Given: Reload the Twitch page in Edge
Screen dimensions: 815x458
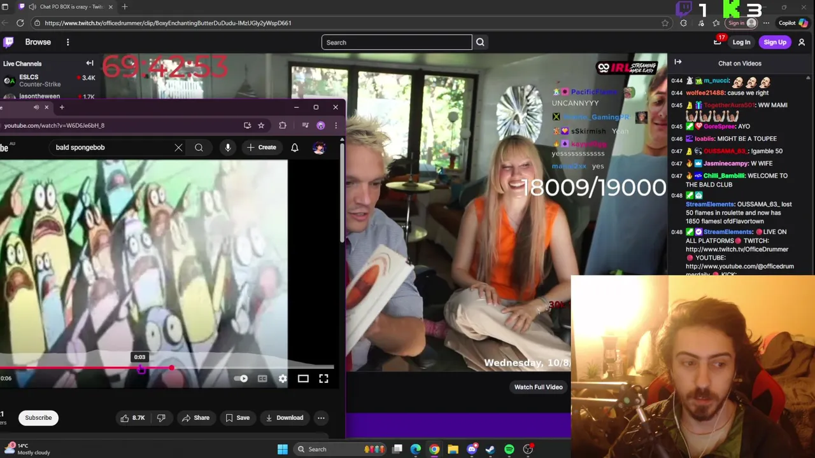Looking at the screenshot, I should click(20, 23).
